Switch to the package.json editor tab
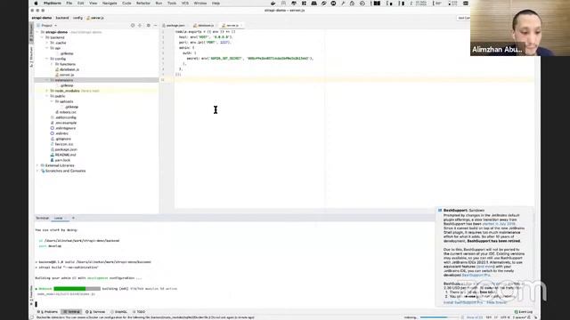The image size is (570, 320). (x=175, y=26)
